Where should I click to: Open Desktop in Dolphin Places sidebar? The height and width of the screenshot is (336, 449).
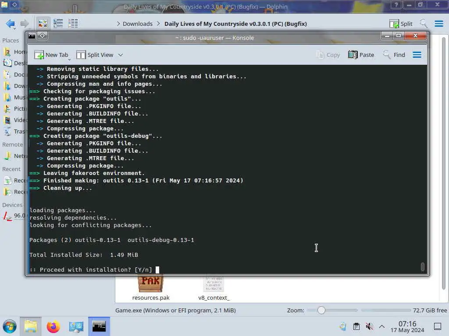14,63
